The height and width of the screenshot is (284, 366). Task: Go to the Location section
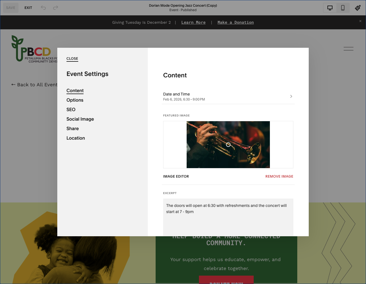76,138
